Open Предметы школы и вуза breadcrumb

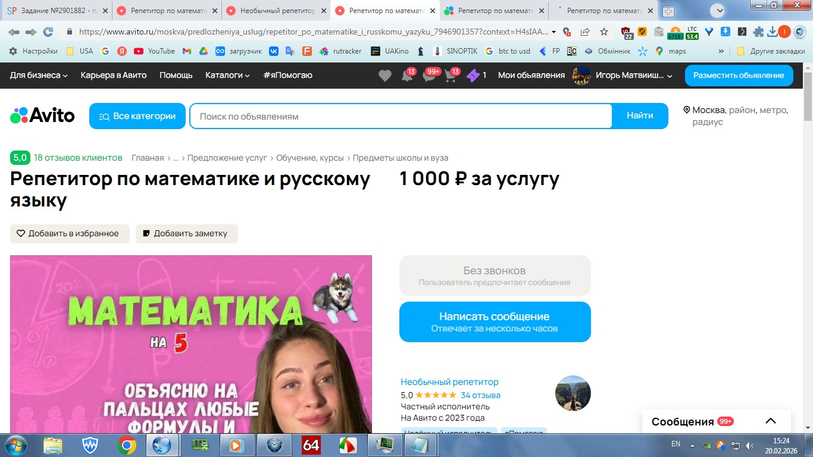click(x=401, y=158)
